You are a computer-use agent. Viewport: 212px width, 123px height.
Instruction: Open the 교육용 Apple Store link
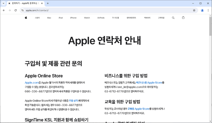tap(138, 109)
